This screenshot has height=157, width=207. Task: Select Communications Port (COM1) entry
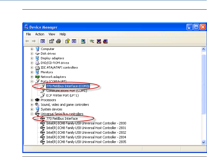coord(66,91)
